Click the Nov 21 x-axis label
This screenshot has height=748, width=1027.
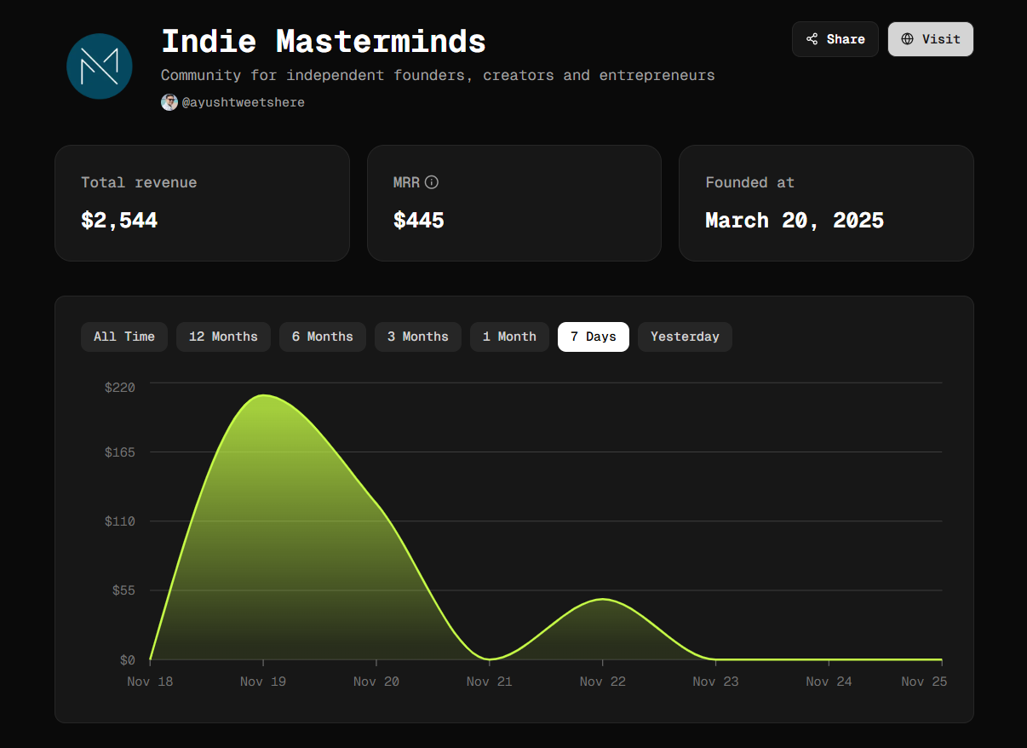[490, 682]
